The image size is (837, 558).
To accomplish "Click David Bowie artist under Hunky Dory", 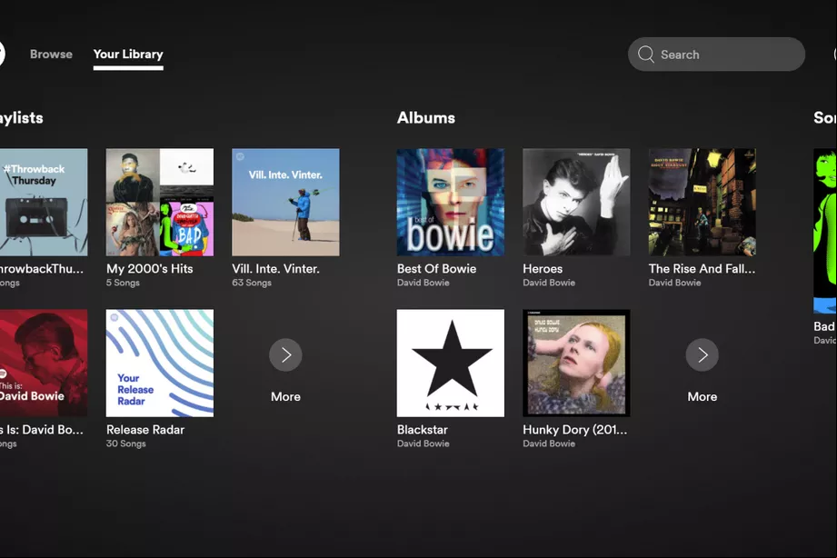I will [549, 443].
